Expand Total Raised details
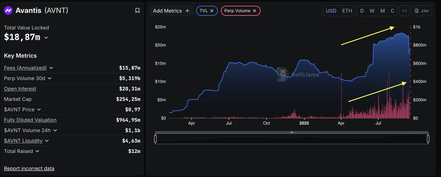Viewport: 441px width, 177px height. click(37, 151)
